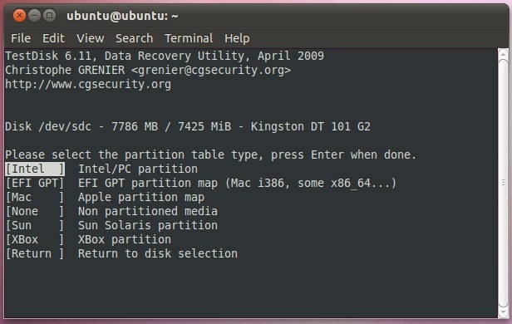The width and height of the screenshot is (512, 324).
Task: Minimize the terminal window
Action: pos(34,15)
